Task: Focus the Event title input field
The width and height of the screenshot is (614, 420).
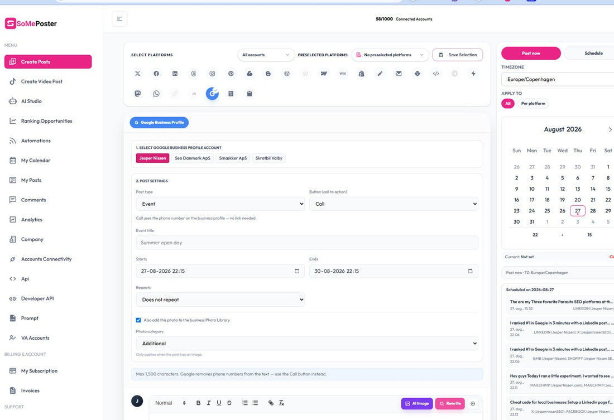Action: coord(307,243)
